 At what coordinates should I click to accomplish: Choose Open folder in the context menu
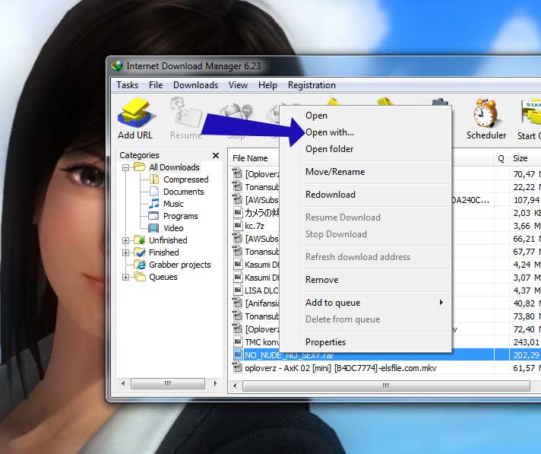click(365, 149)
